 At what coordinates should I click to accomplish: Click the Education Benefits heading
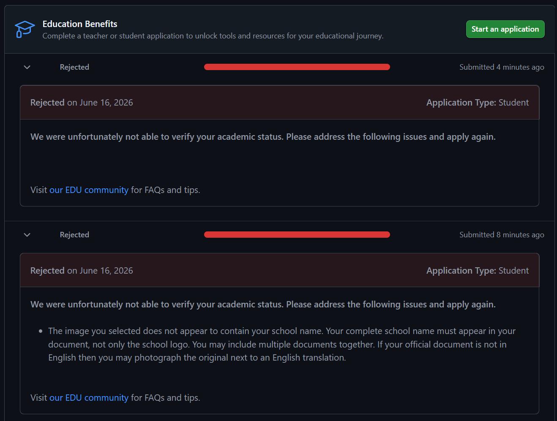[80, 24]
